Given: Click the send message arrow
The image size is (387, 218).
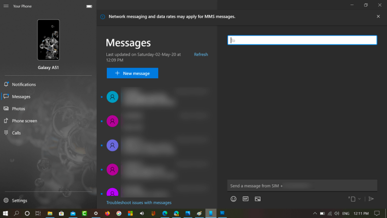Looking at the screenshot, I should pos(371,199).
